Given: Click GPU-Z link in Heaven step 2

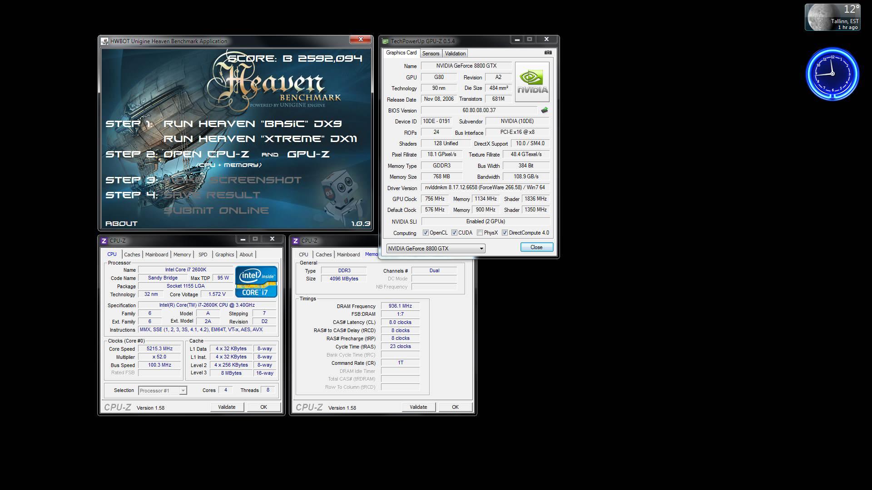Looking at the screenshot, I should 308,154.
